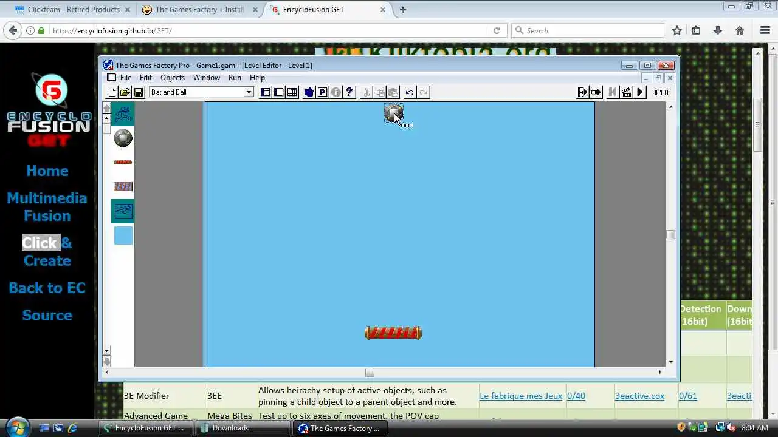The width and height of the screenshot is (778, 437).
Task: Click the clapperboard step-through icon
Action: [x=626, y=92]
